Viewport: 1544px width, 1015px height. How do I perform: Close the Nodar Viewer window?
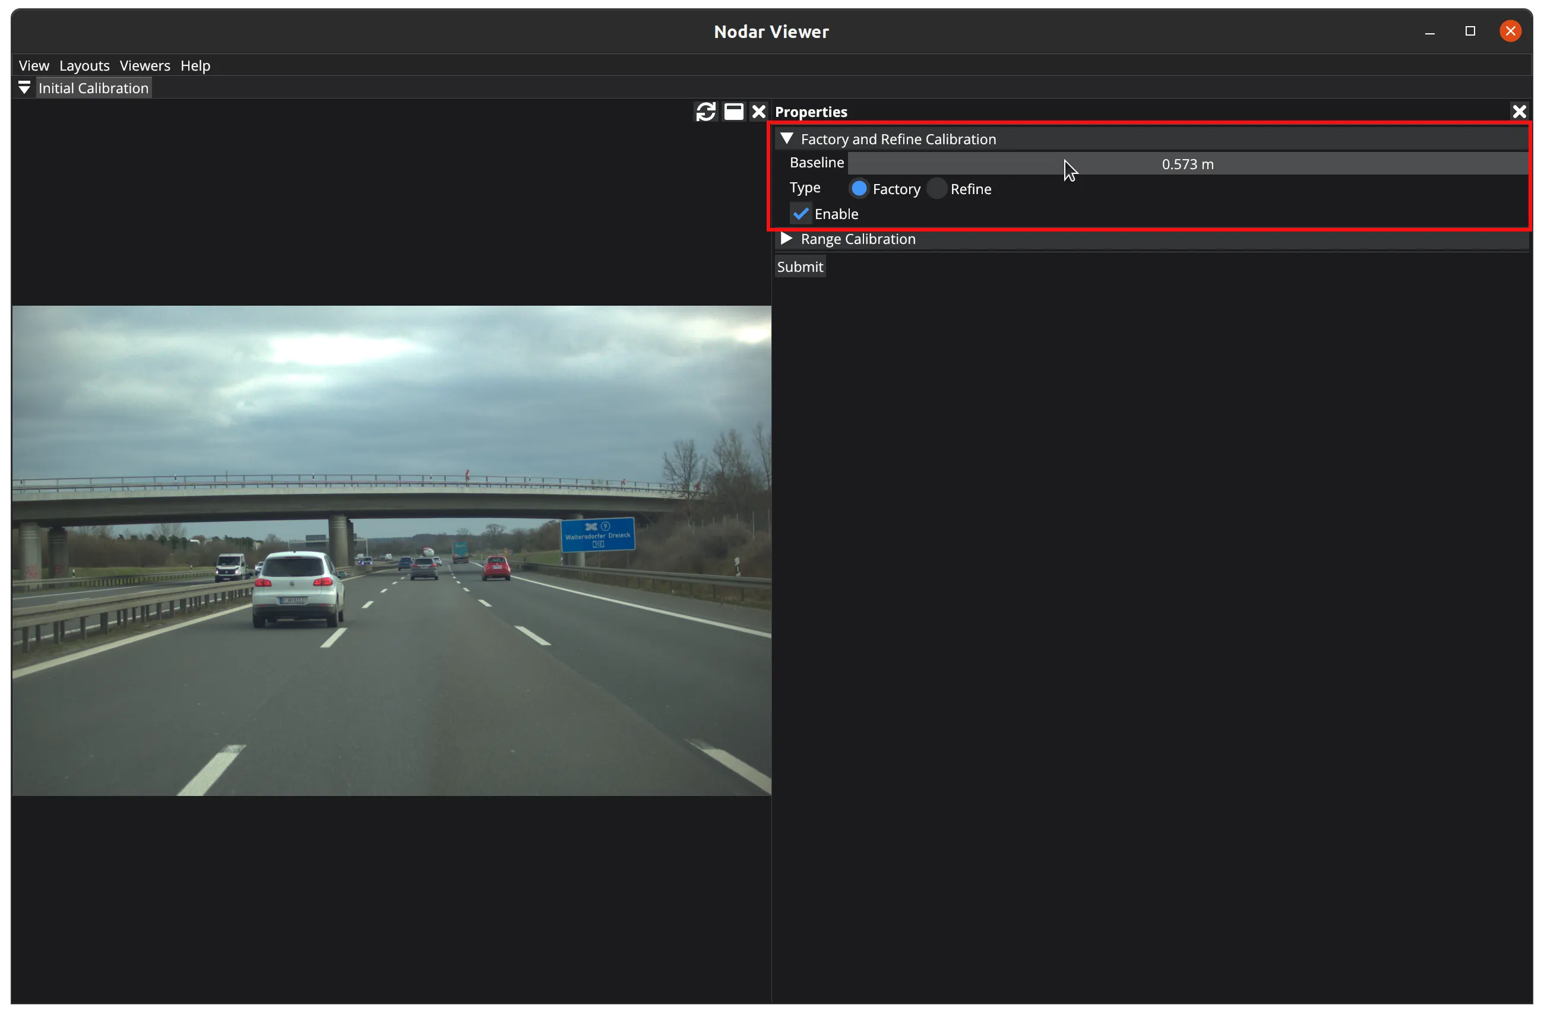pyautogui.click(x=1510, y=31)
